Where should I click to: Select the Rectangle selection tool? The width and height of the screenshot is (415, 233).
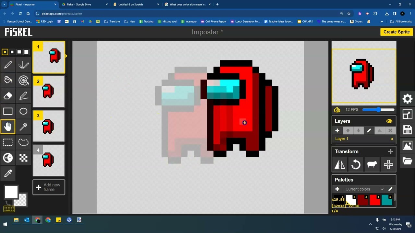pos(8,142)
